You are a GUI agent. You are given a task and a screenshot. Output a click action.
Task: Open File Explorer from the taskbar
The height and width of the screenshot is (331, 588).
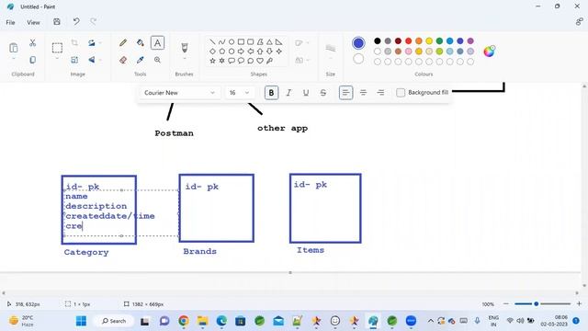(x=202, y=321)
